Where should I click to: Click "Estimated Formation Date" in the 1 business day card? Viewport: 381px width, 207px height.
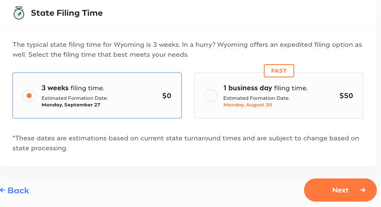tap(256, 98)
